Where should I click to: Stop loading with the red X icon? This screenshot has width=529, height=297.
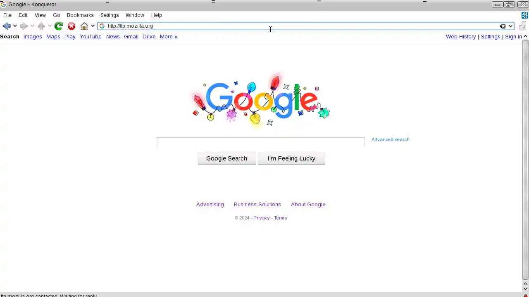(71, 26)
